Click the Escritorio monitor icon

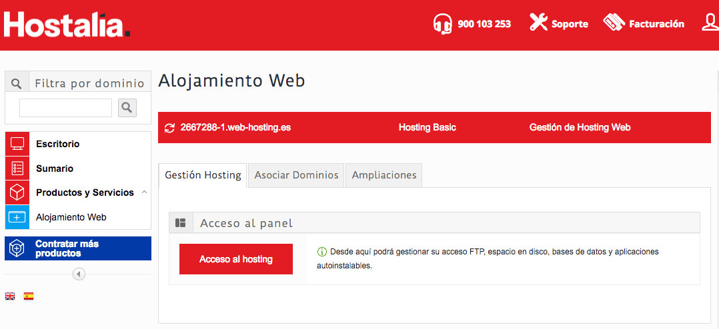17,144
